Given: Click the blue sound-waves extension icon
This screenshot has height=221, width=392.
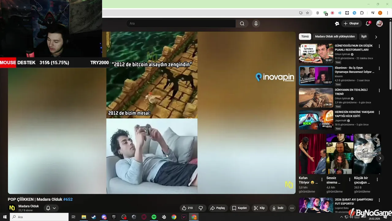Looking at the screenshot, I should 340,13.
